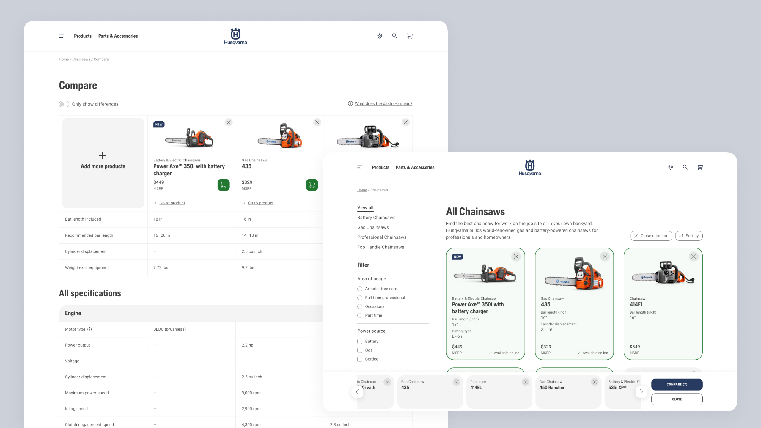Open Products menu in Chainsaws window
The height and width of the screenshot is (428, 761).
tap(380, 167)
